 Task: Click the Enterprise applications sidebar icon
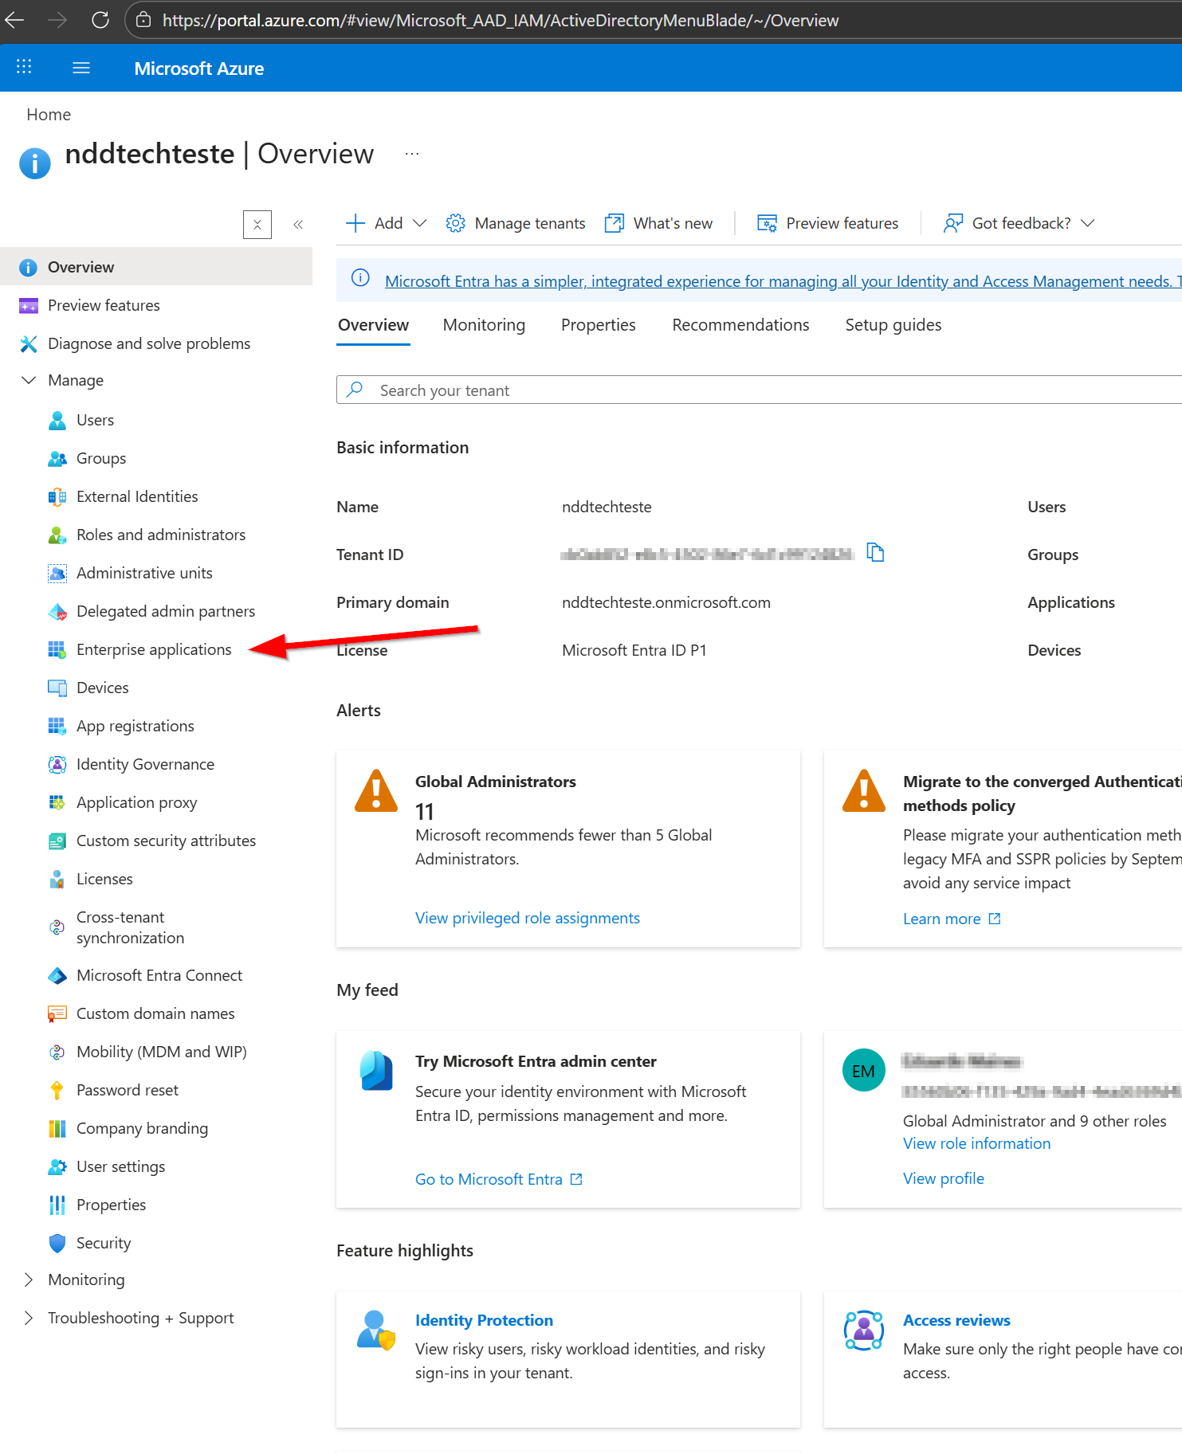click(x=57, y=650)
